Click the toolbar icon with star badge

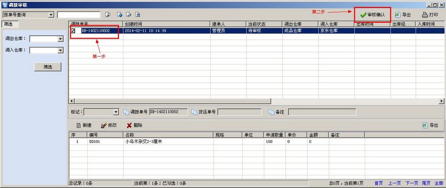click(x=138, y=15)
